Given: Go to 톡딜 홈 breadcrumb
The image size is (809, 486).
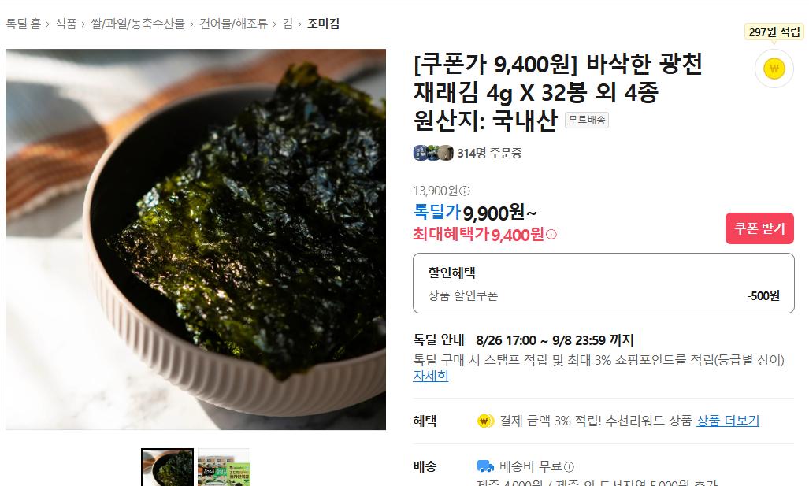Looking at the screenshot, I should coord(23,24).
